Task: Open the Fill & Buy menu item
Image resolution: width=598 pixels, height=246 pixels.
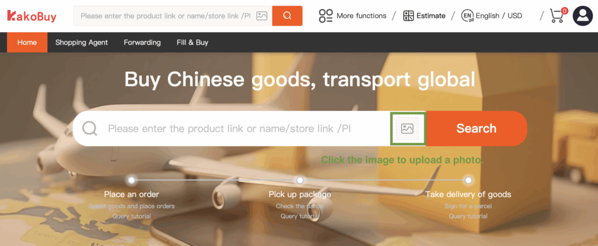Action: [193, 43]
